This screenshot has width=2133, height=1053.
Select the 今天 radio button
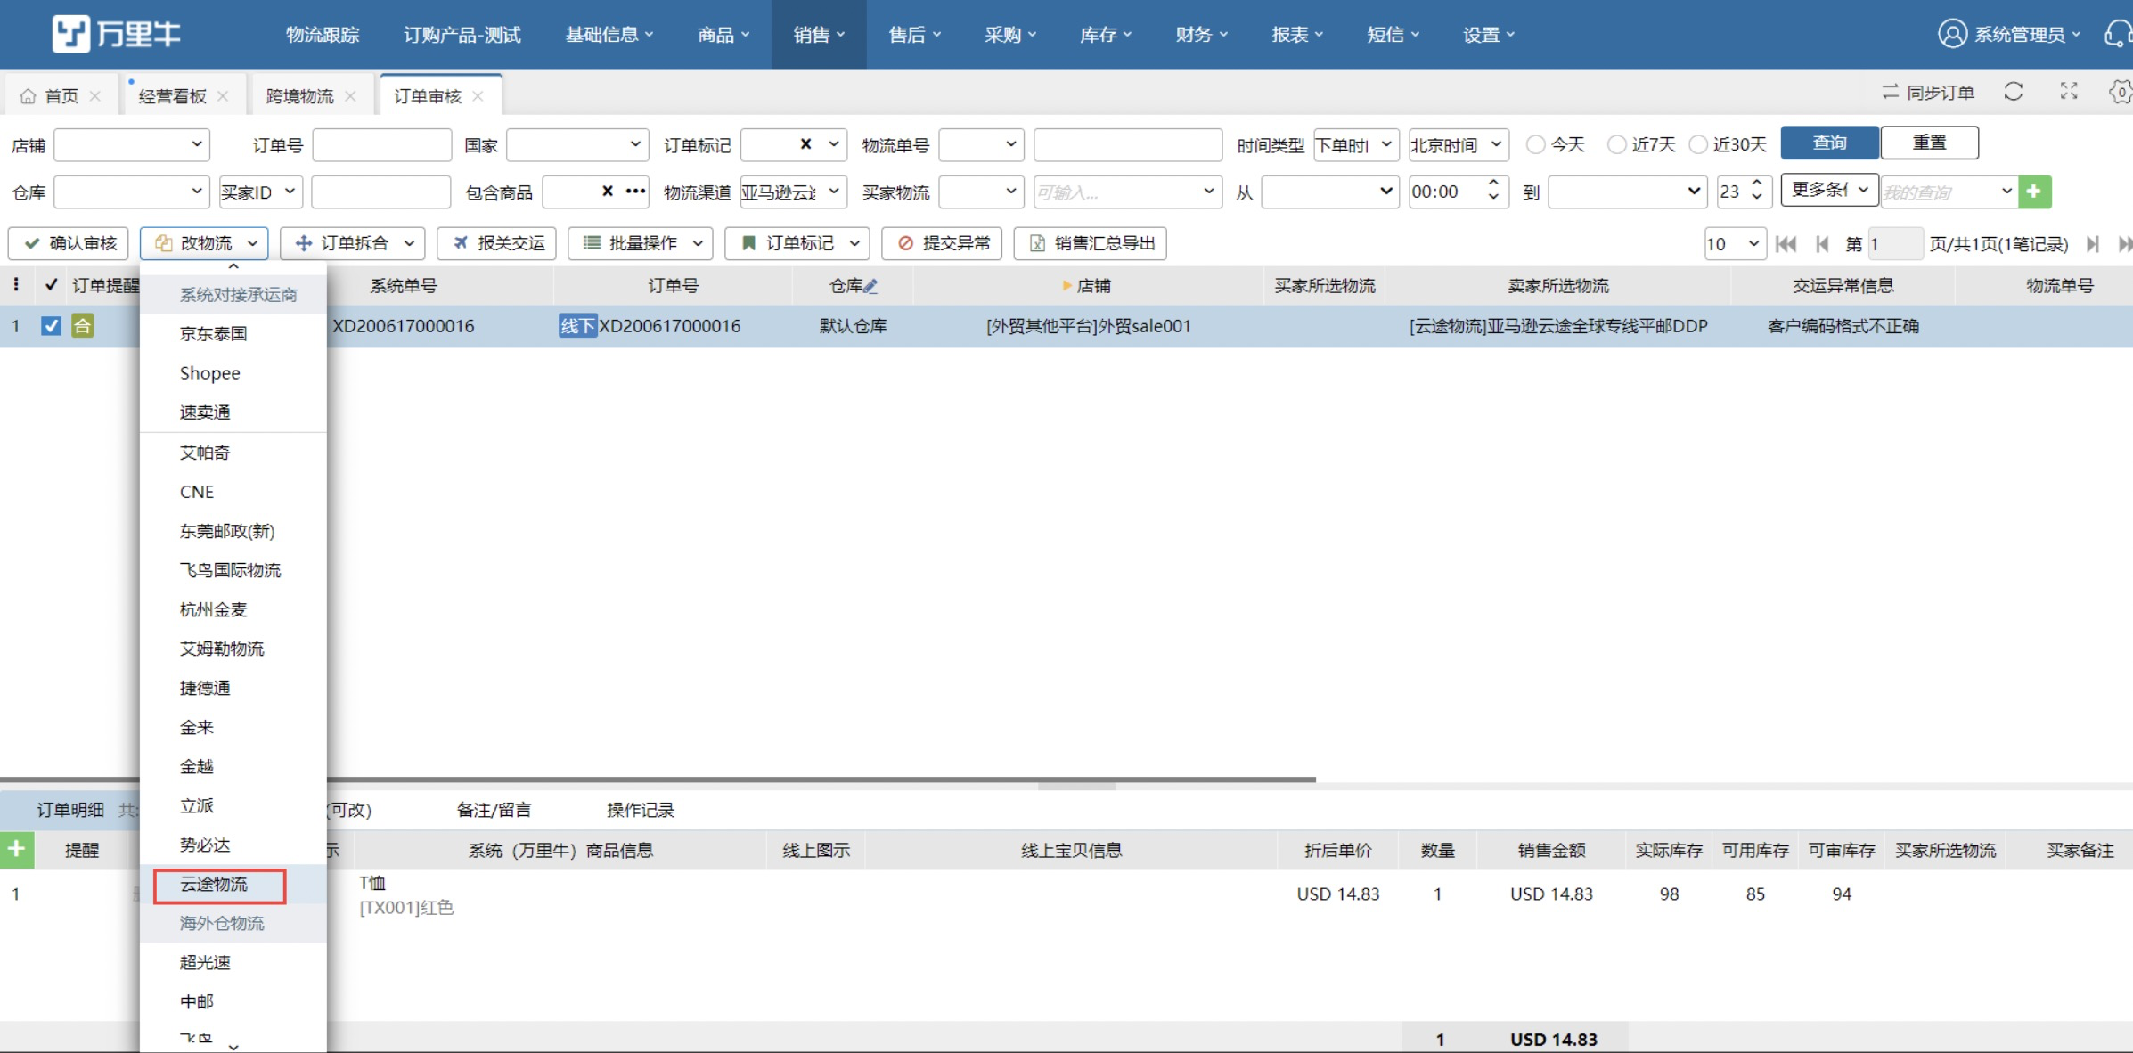[1535, 144]
